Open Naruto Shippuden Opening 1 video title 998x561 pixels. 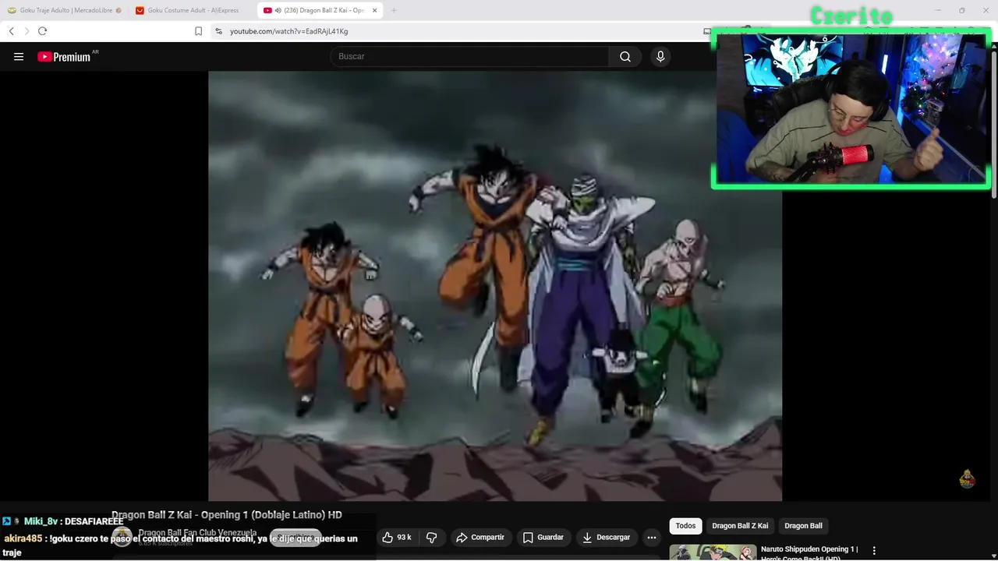click(x=809, y=553)
